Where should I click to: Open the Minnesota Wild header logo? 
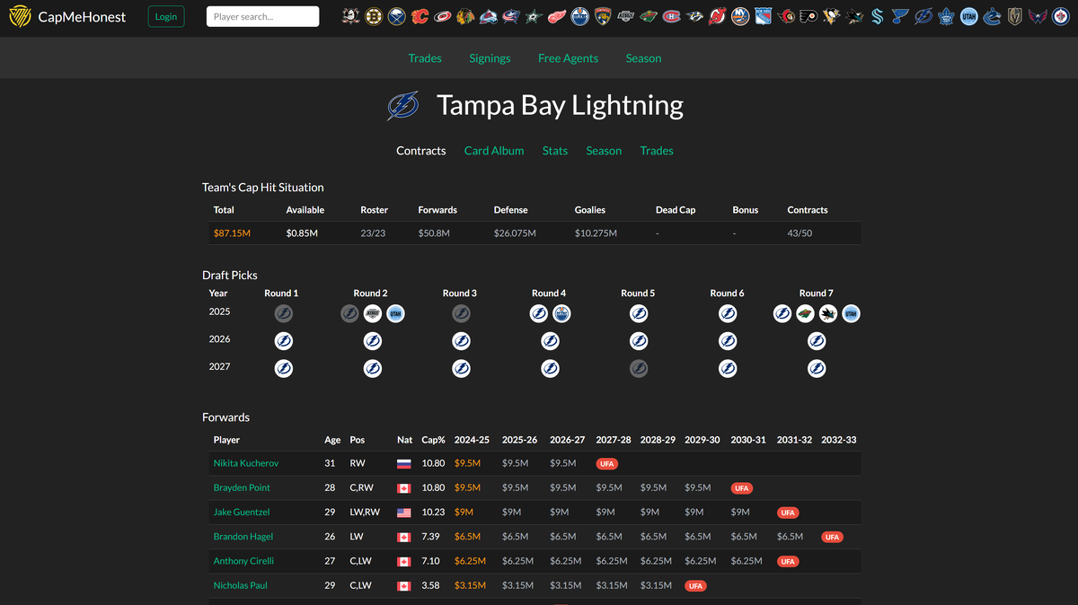coord(649,16)
